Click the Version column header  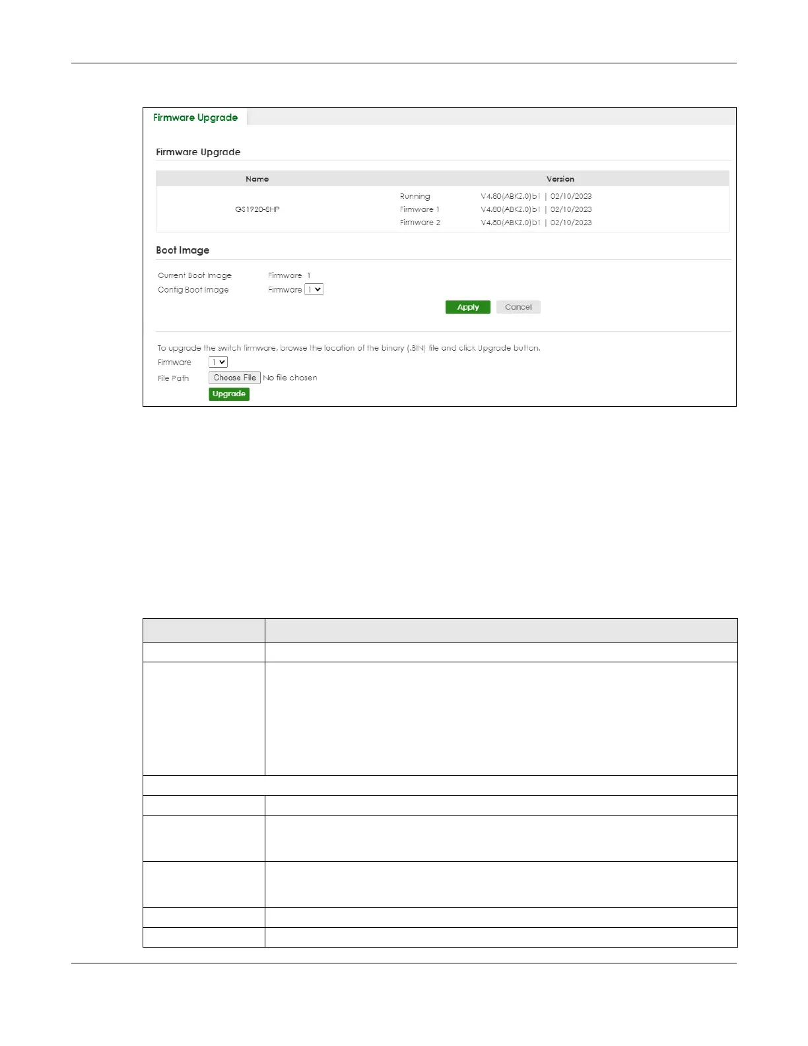560,179
